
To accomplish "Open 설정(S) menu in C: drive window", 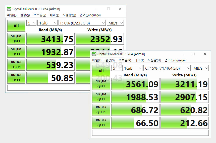I will click(110, 60).
